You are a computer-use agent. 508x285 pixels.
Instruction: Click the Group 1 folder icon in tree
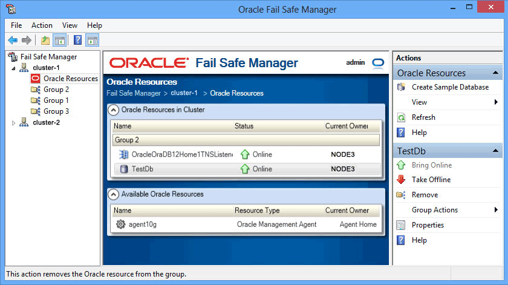click(35, 100)
